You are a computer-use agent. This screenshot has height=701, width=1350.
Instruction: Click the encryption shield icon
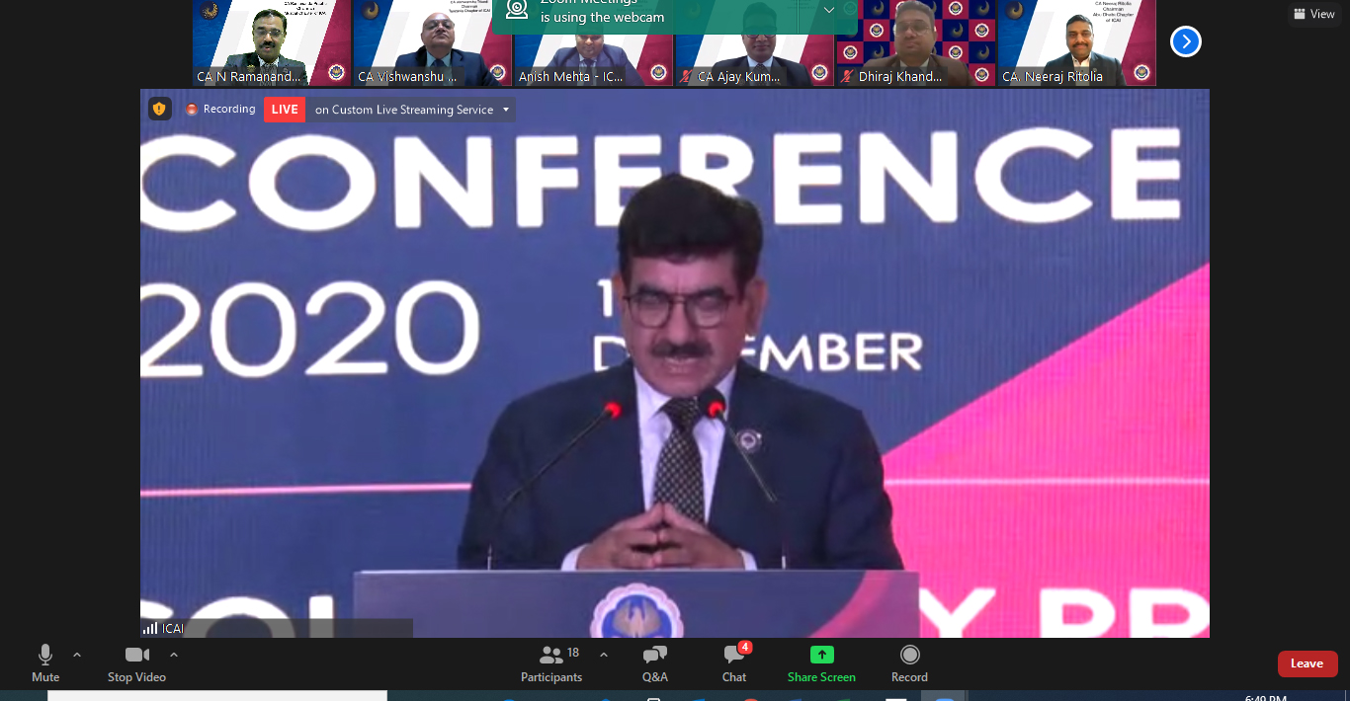tap(159, 109)
